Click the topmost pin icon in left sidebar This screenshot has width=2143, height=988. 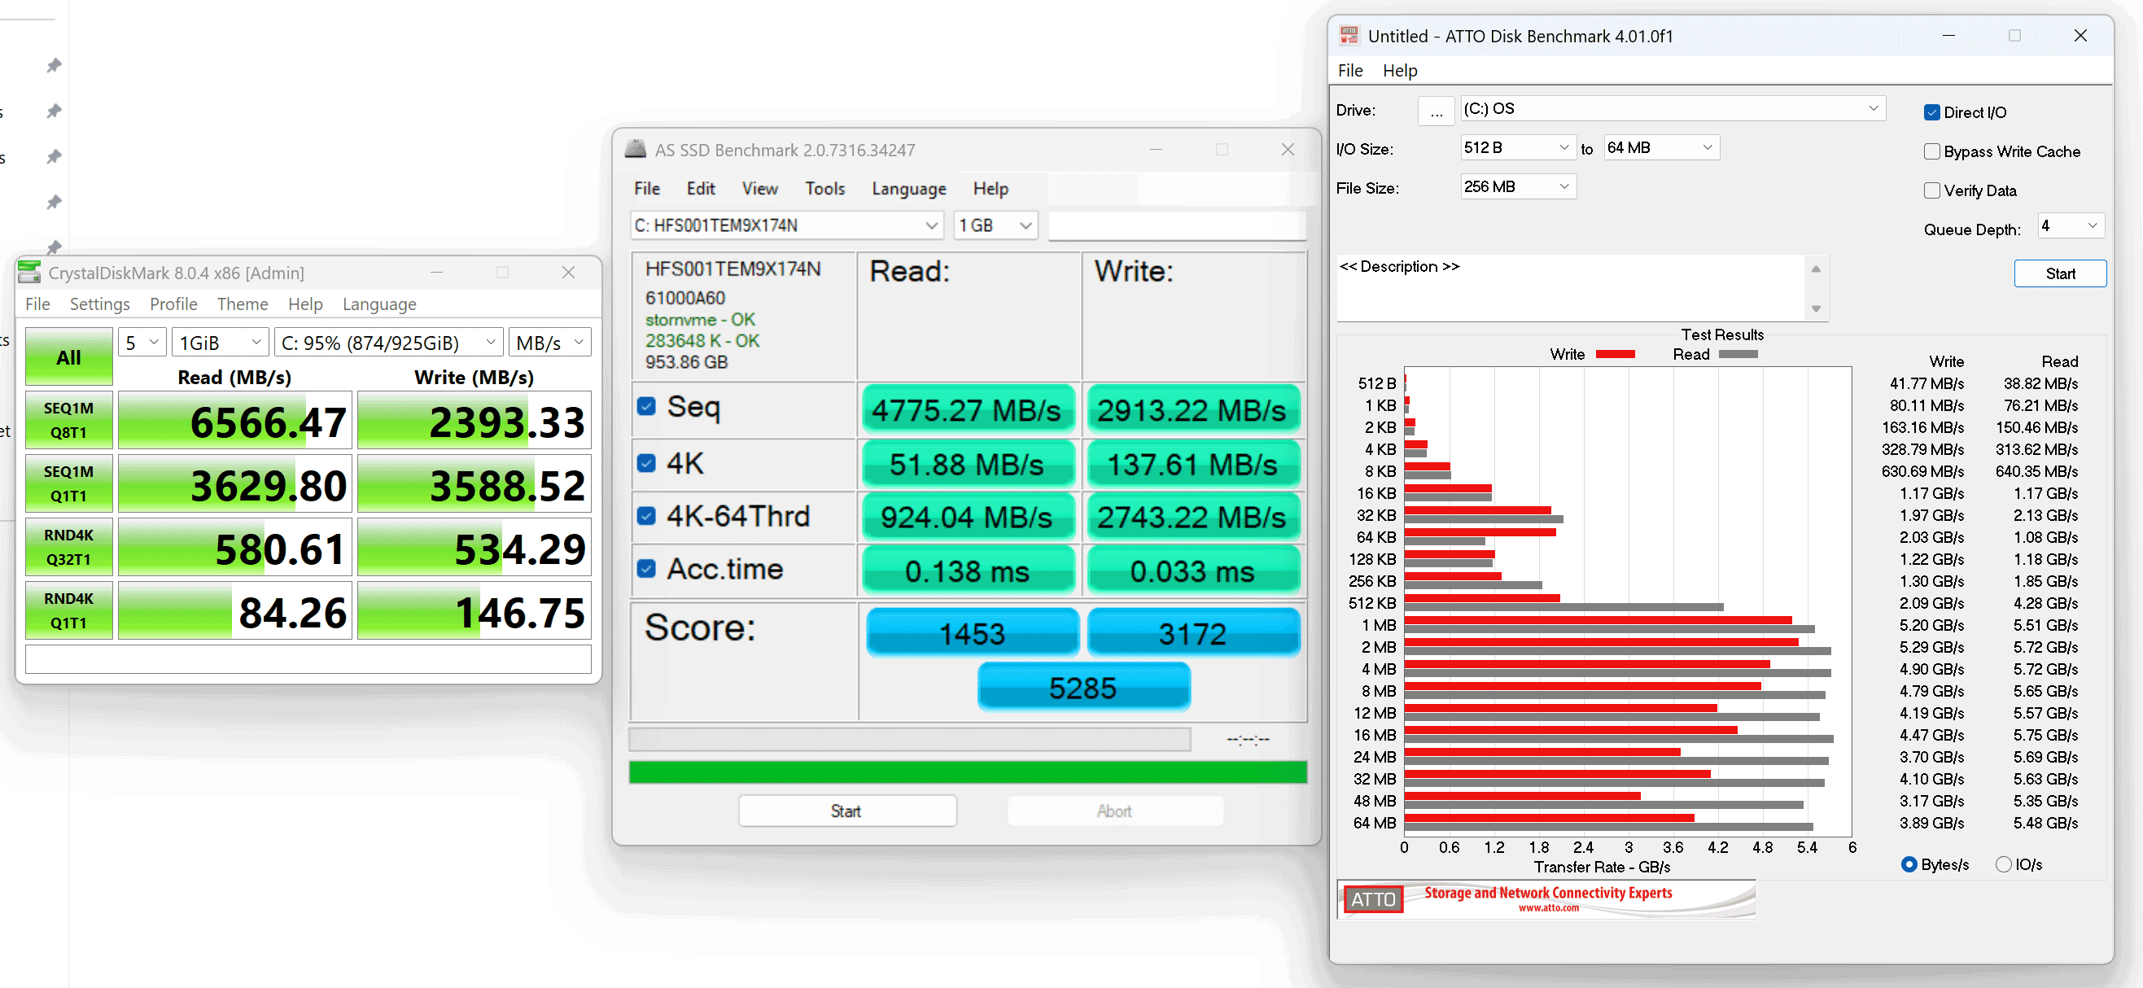54,65
